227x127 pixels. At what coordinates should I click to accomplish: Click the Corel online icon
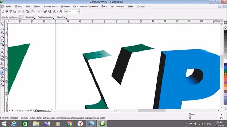(x=61, y=11)
